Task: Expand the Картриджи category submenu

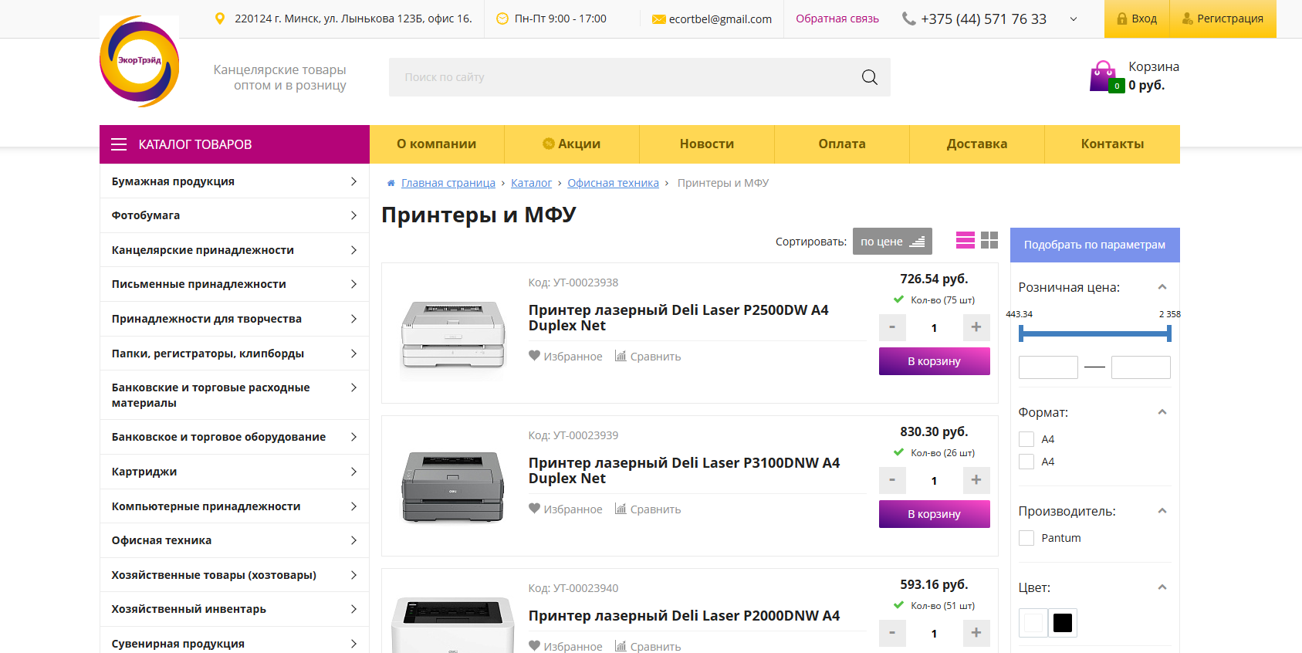Action: point(353,472)
